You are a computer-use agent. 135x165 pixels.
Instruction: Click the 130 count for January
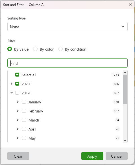pos(116,102)
